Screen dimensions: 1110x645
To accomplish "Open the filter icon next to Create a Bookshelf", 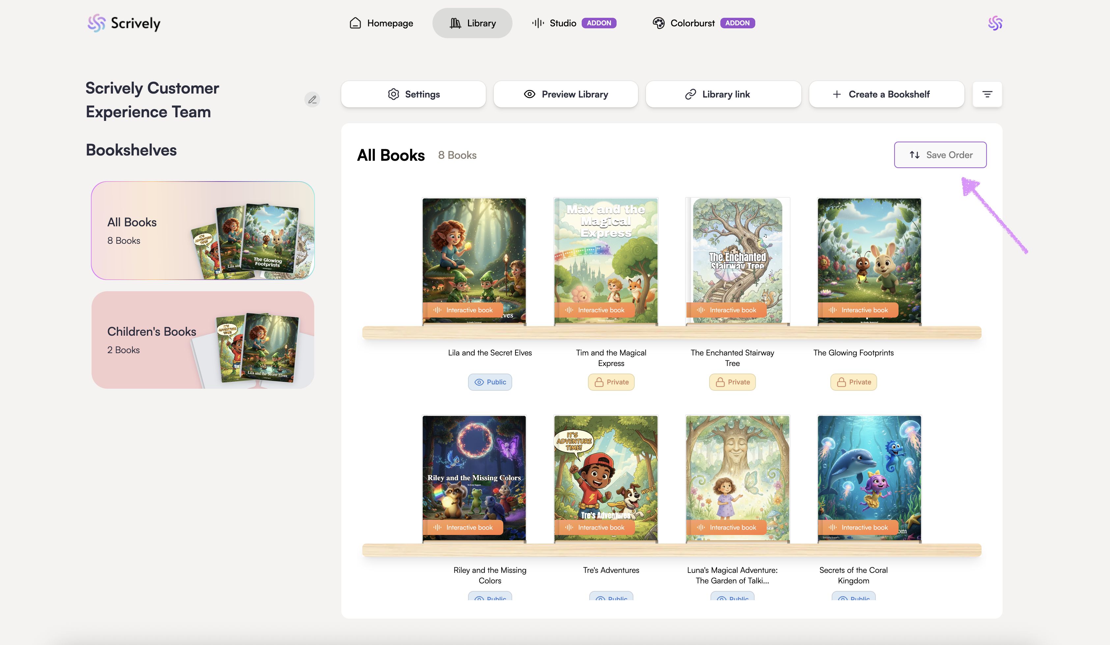I will click(x=987, y=94).
